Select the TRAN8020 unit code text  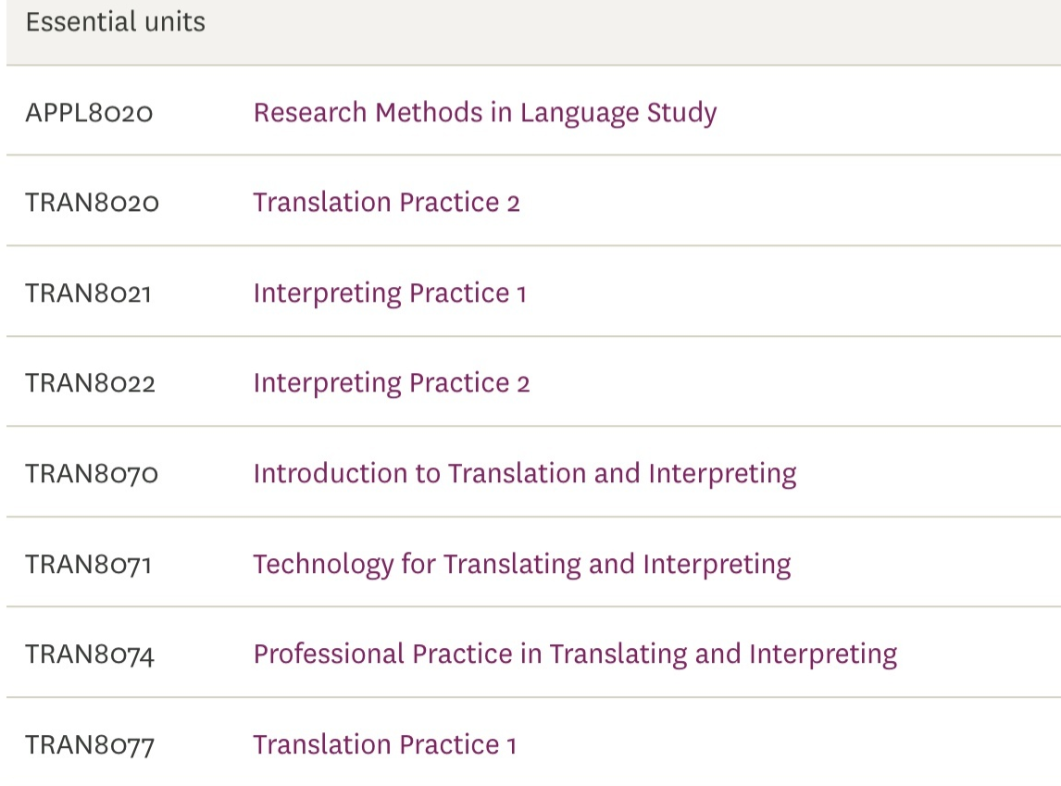coord(92,202)
